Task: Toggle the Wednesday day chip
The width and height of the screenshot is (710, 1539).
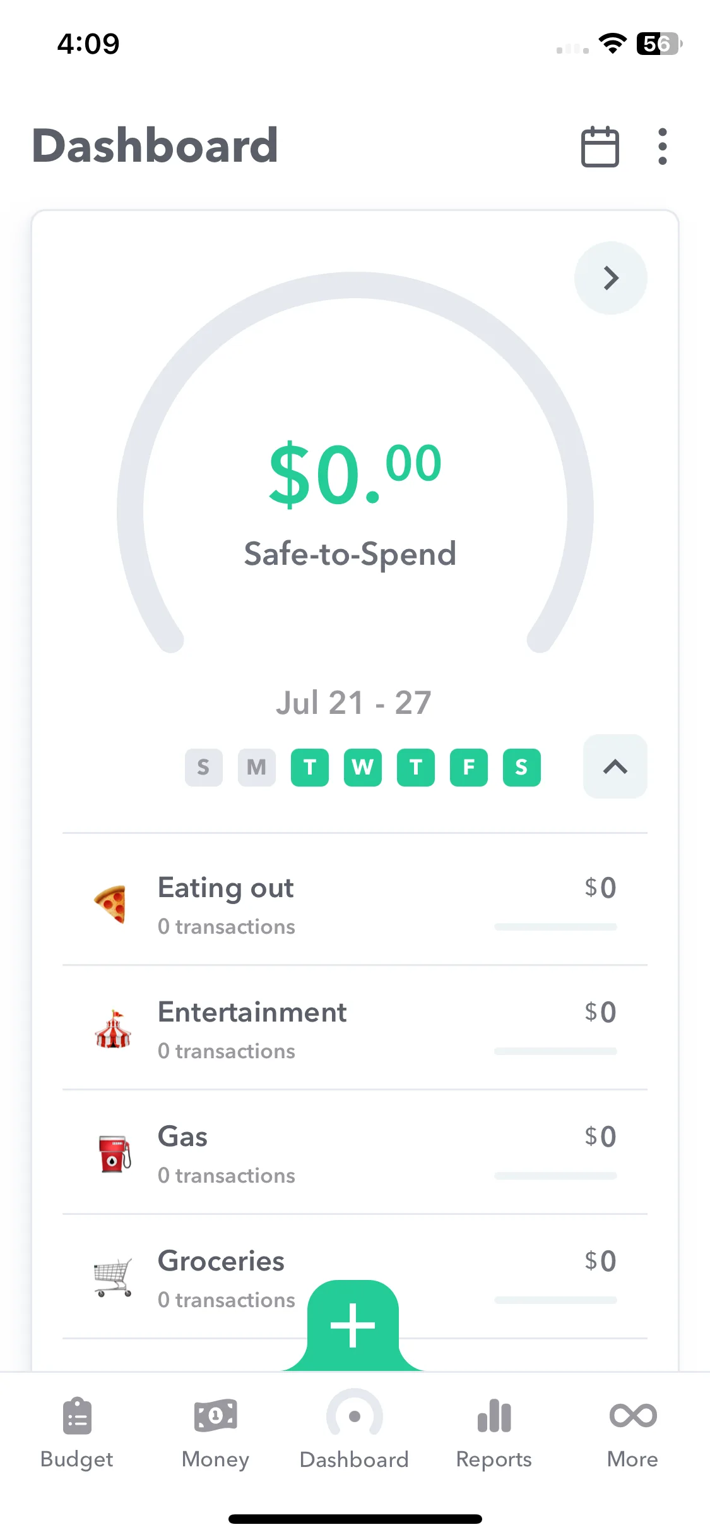Action: pyautogui.click(x=363, y=768)
